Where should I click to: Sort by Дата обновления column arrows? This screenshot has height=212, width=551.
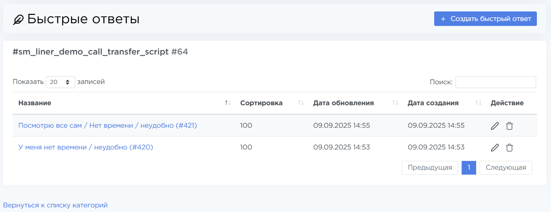coord(395,103)
